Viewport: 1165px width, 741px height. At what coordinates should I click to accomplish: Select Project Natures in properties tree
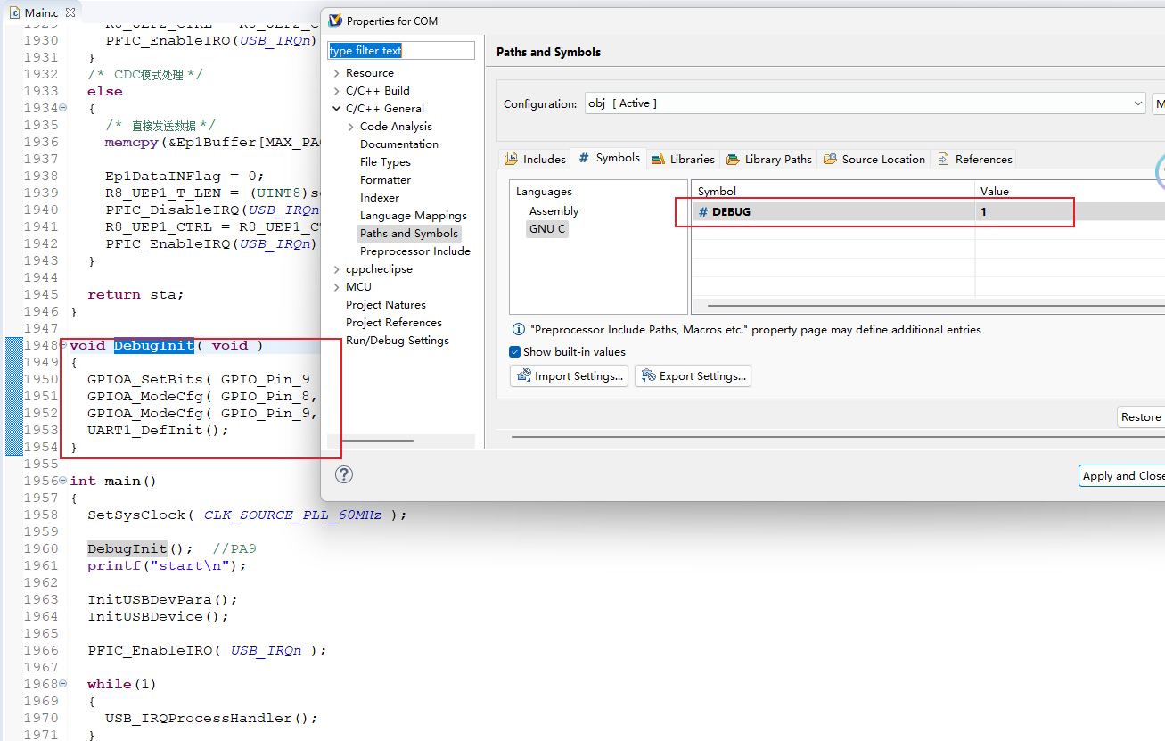(386, 305)
